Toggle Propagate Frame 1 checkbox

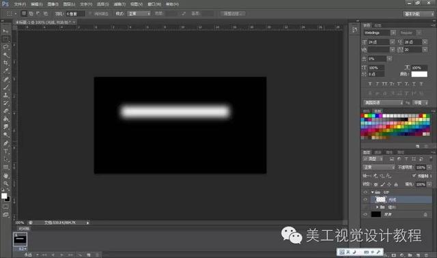tap(414, 175)
